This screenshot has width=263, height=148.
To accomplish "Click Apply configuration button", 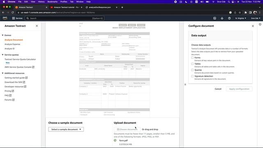I will tap(239, 89).
